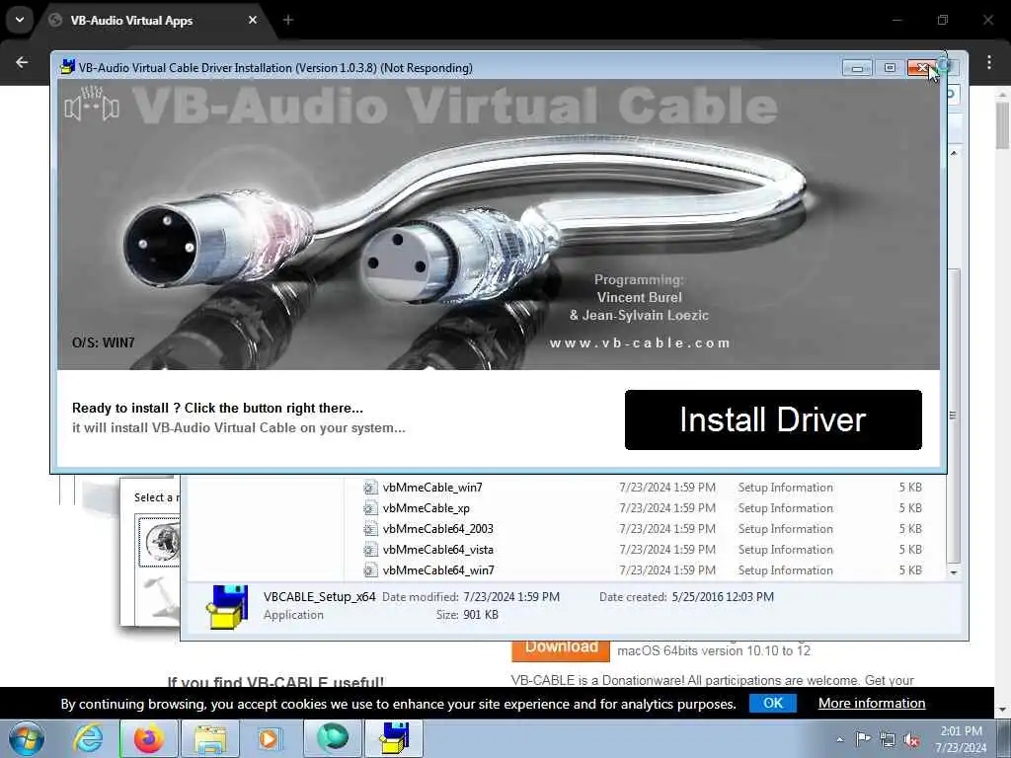This screenshot has height=758, width=1011.
Task: Click the globe thumbnail in Select dialog
Action: tap(160, 542)
